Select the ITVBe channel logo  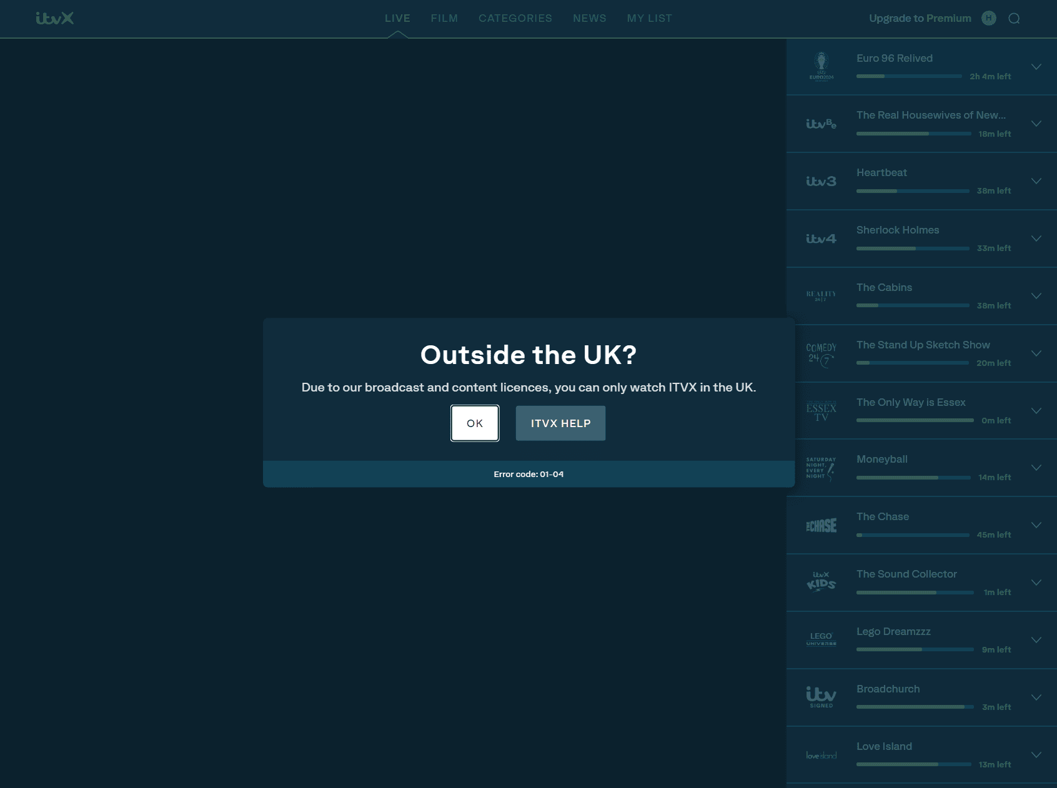pos(821,124)
